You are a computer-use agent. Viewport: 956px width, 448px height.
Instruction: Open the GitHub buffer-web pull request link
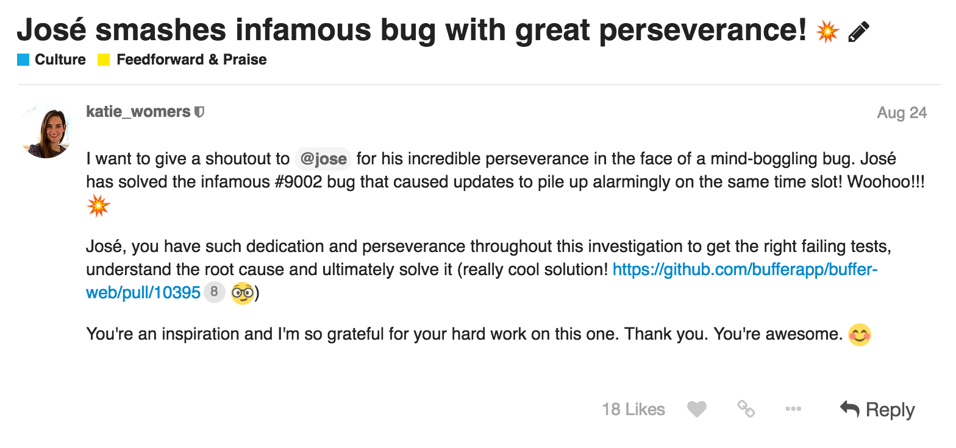[x=482, y=281]
